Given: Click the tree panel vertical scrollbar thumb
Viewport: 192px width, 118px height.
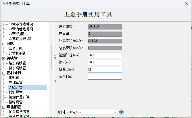Looking at the screenshot, I should (51, 57).
